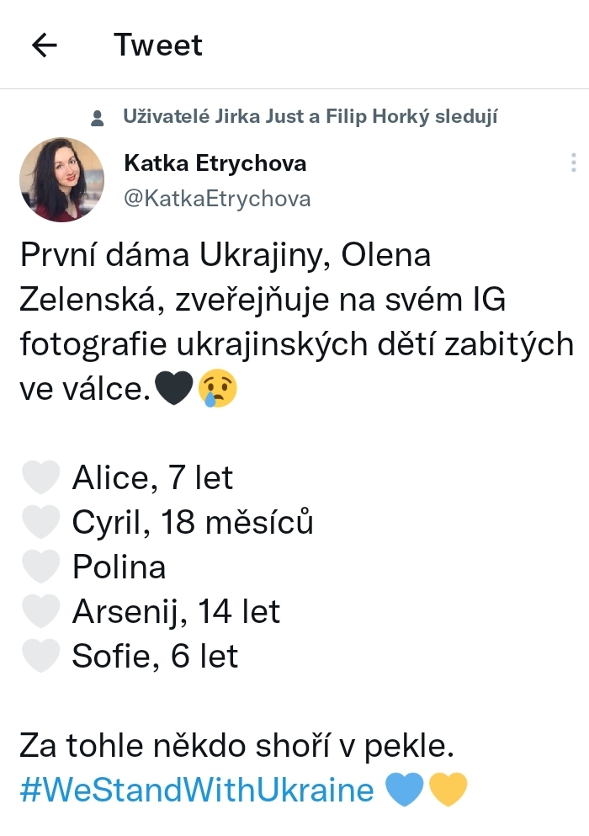Click the Tweet header title
Screen dimensions: 589x836
(158, 45)
